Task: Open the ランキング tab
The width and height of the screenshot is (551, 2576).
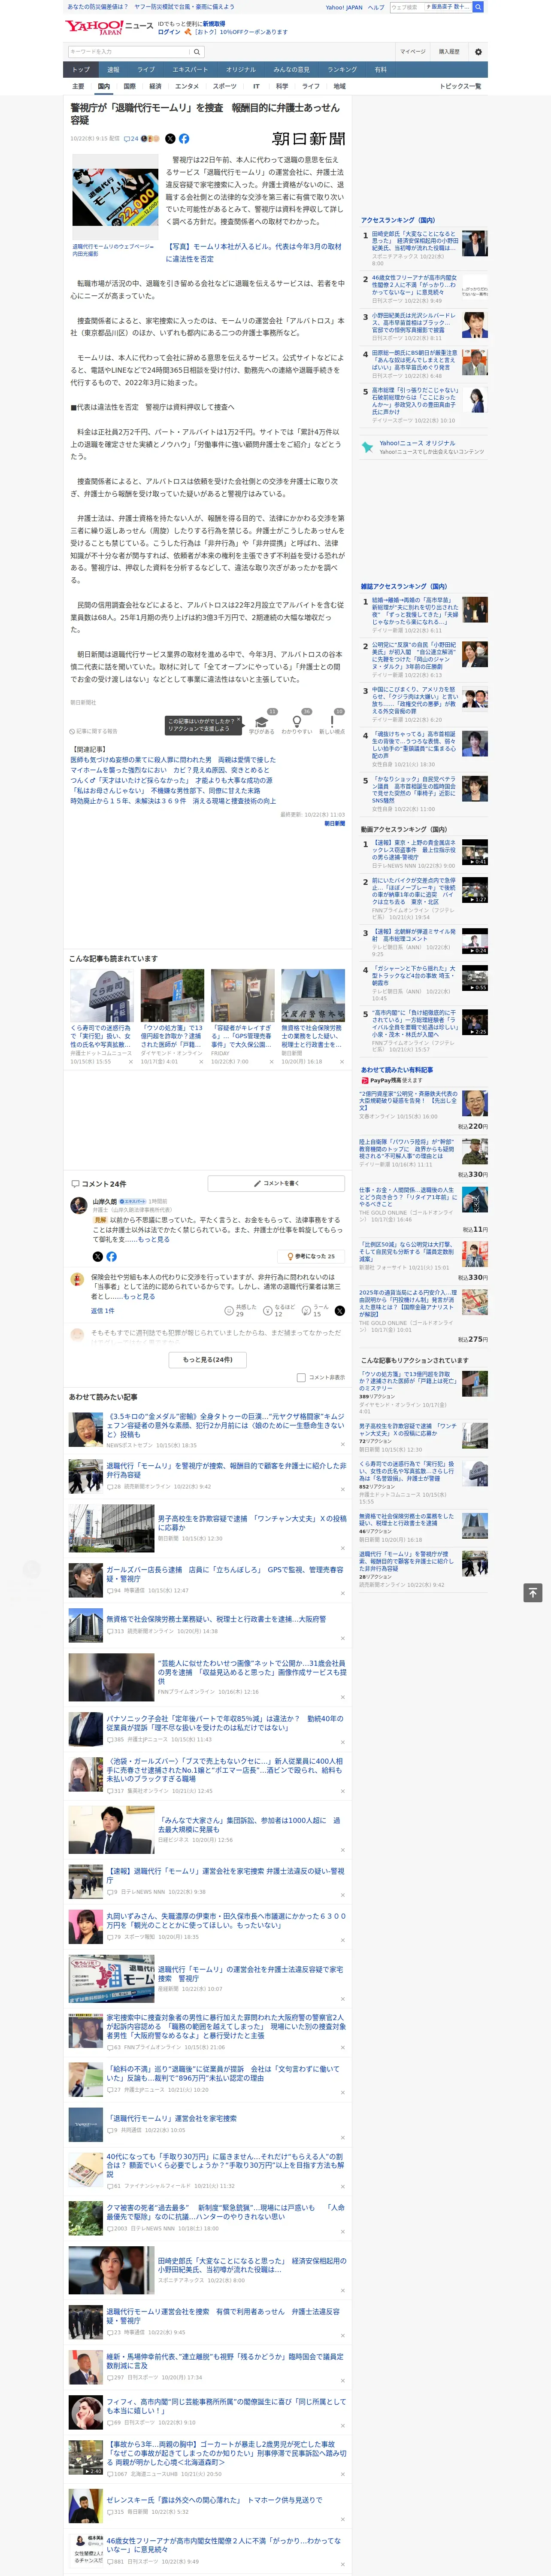Action: [x=342, y=70]
